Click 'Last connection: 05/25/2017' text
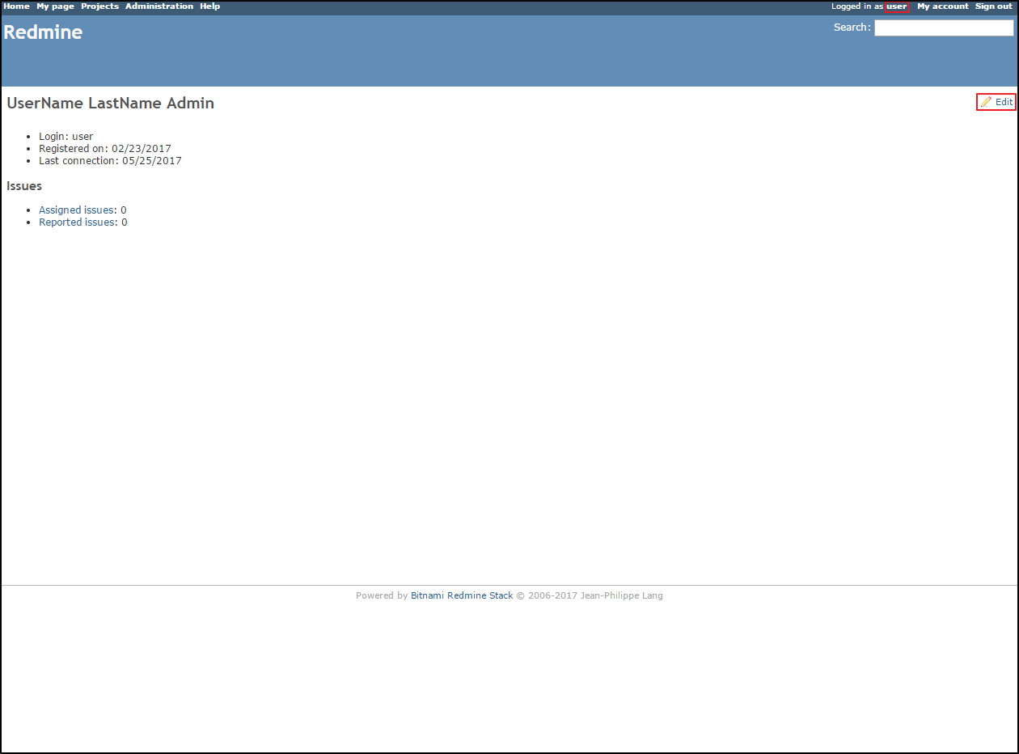The height and width of the screenshot is (754, 1019). [x=110, y=161]
